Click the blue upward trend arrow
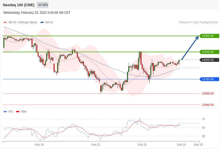Screen dimensions: 220x149 190,48
